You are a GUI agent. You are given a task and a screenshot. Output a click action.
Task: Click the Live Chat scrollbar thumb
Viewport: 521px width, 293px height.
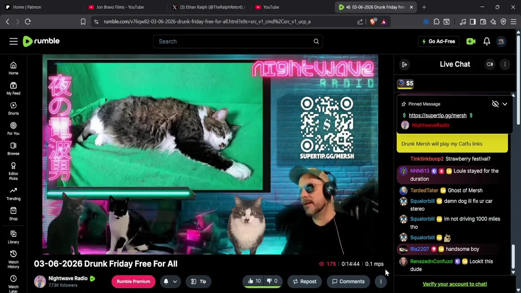pos(513,256)
